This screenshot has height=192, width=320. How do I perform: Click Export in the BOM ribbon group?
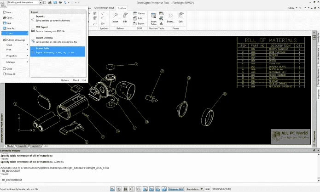point(139,23)
